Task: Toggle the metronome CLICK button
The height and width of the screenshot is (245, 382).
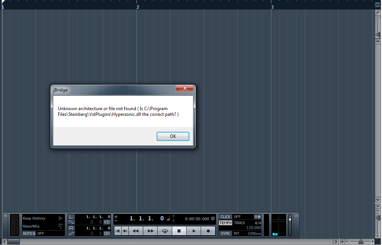Action: [x=225, y=217]
